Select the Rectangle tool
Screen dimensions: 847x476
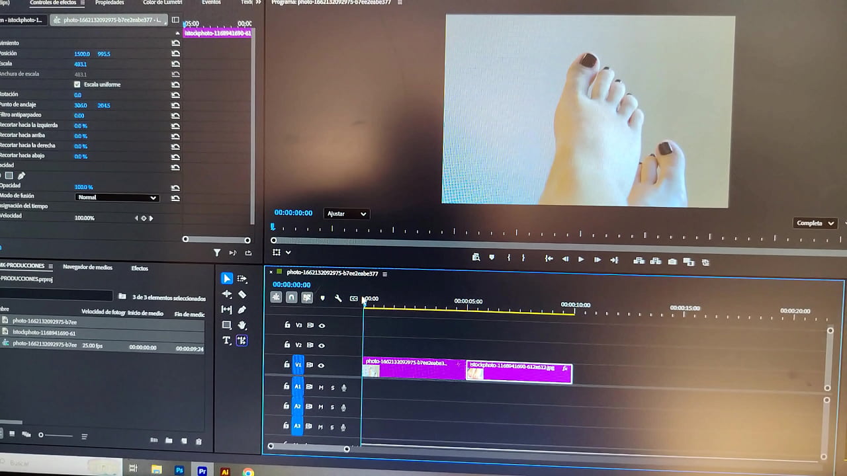[x=226, y=325]
